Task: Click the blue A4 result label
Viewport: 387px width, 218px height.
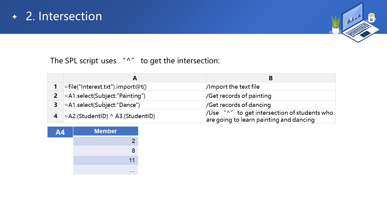Action: (60, 132)
